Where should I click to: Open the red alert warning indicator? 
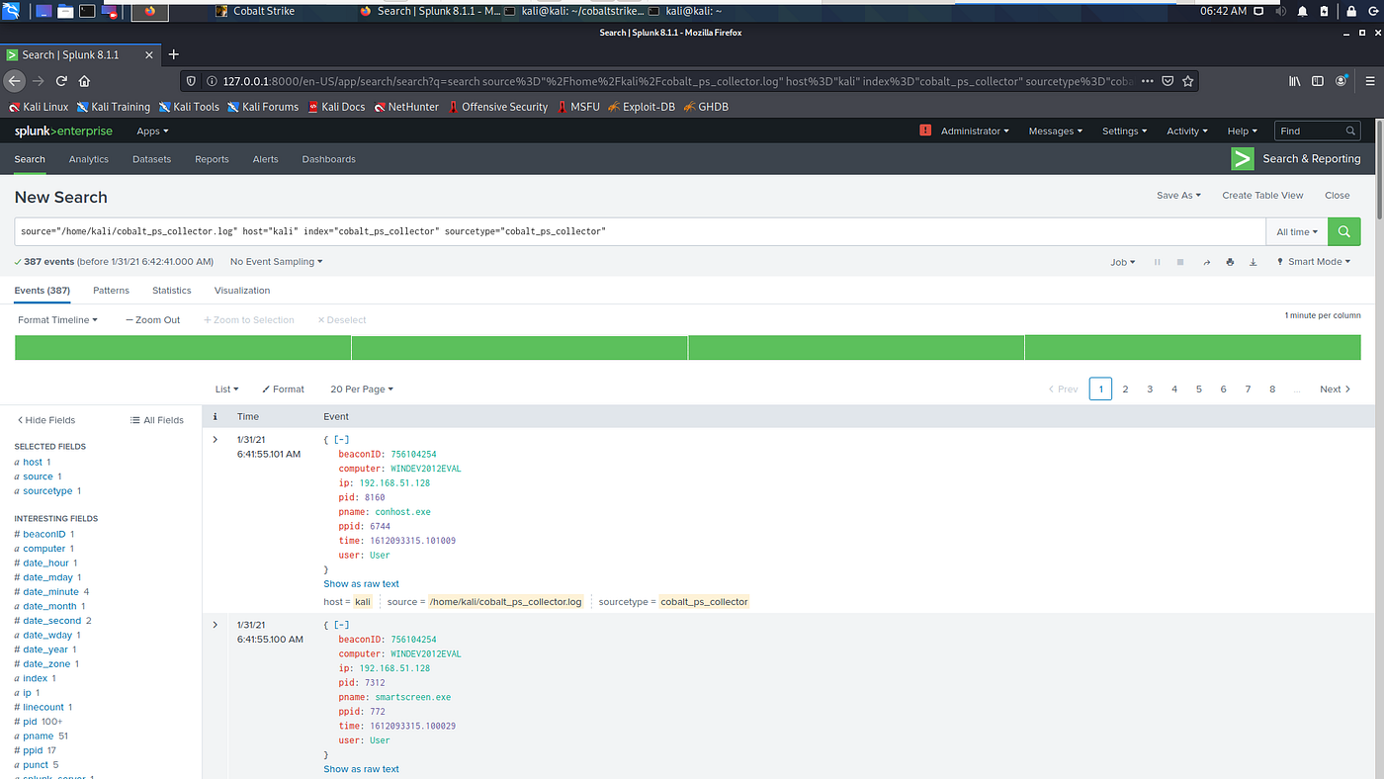click(x=925, y=130)
